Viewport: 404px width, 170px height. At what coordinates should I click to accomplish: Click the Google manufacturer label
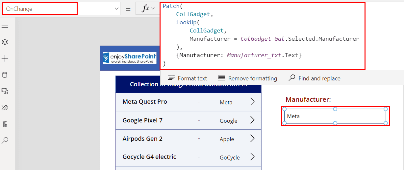coord(229,121)
